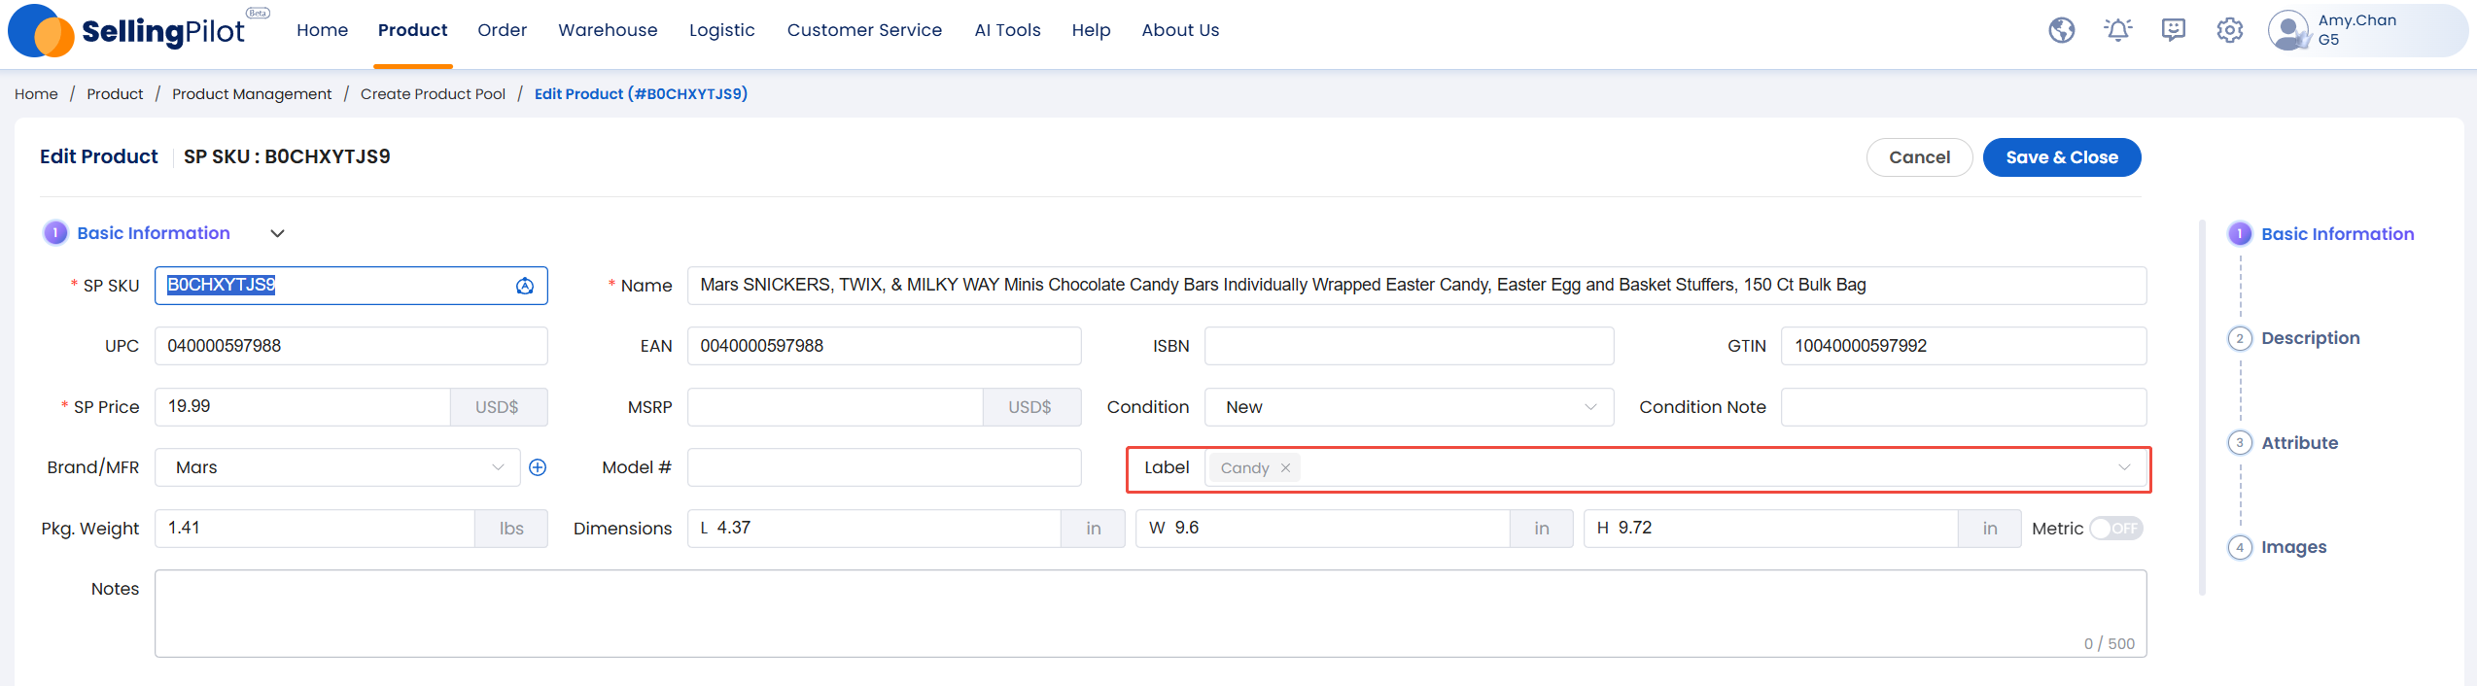Screen dimensions: 2477x686
Task: Open the Home menu
Action: pos(322,30)
